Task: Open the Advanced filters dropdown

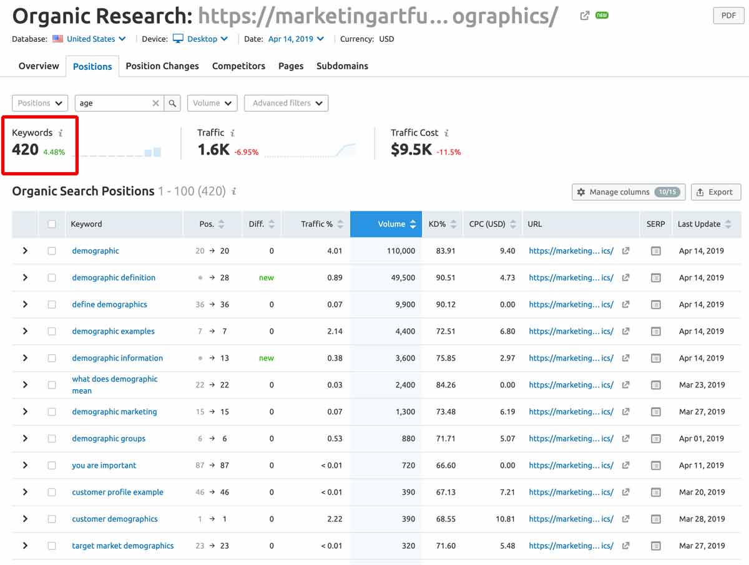Action: point(286,104)
